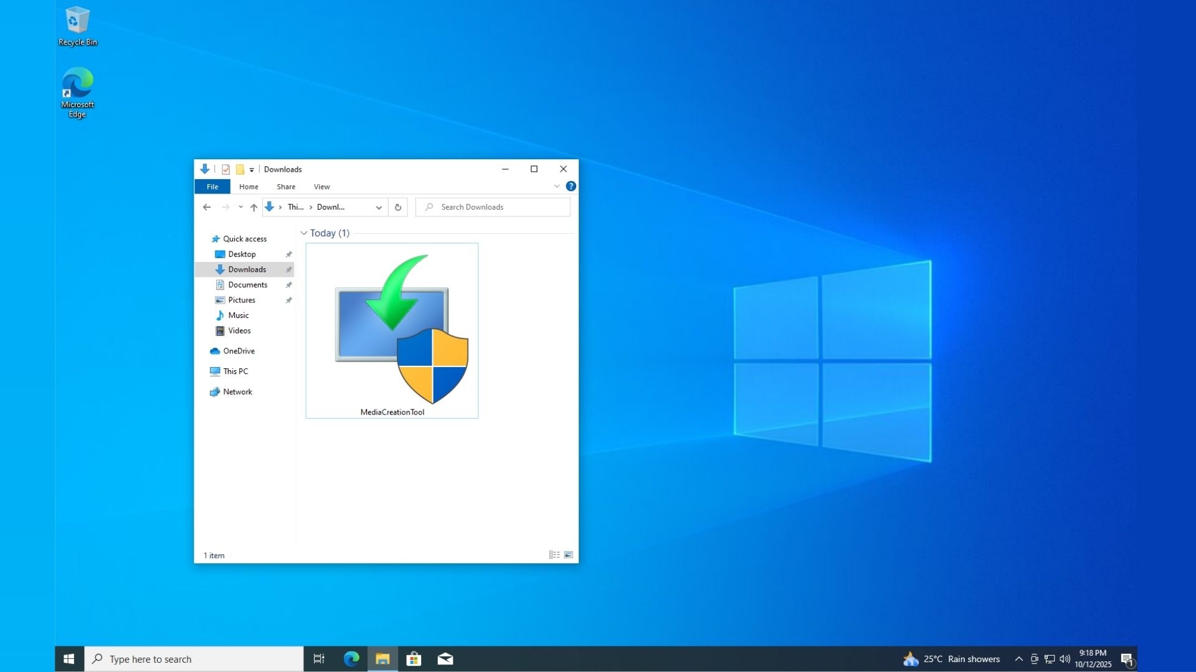1196x672 pixels.
Task: Switch to Large icons view in status bar
Action: (568, 554)
